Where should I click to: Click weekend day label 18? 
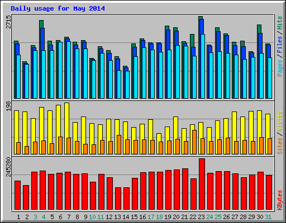(x=159, y=217)
